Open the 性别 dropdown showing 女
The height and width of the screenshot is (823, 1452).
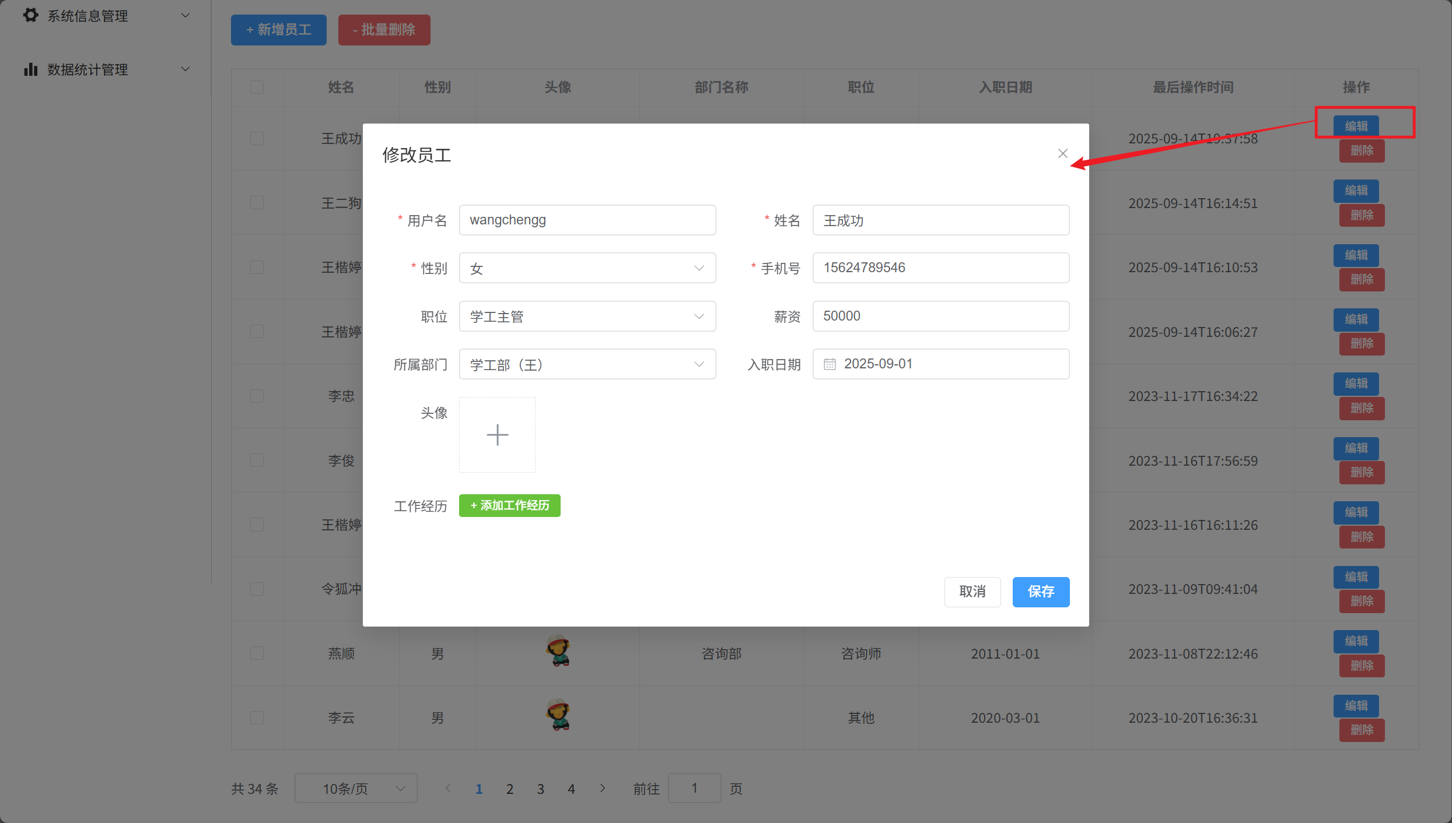(587, 268)
